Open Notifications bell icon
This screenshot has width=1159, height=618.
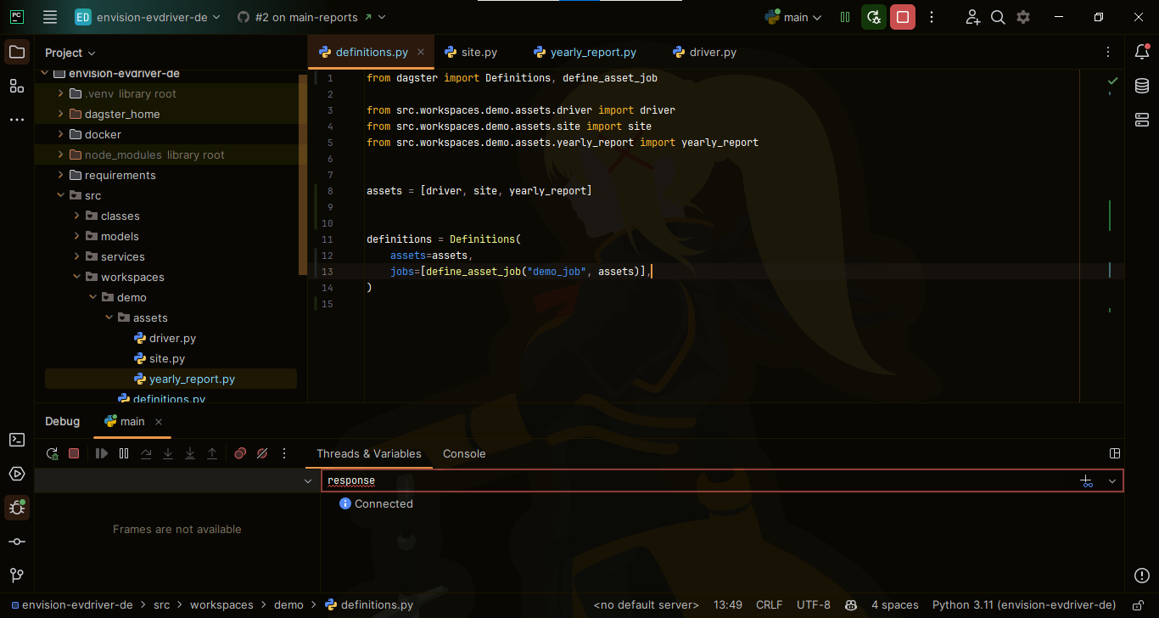point(1142,52)
